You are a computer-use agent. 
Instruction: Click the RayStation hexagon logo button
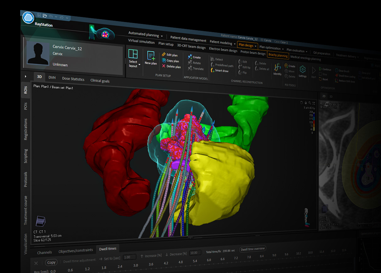pyautogui.click(x=28, y=17)
